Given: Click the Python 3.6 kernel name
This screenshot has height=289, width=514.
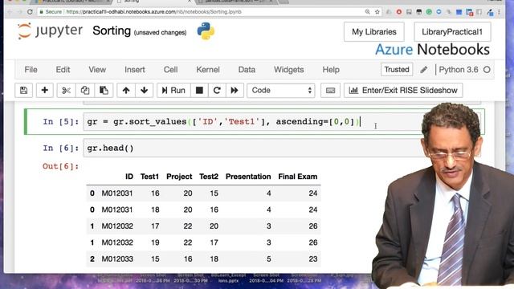Looking at the screenshot, I should [x=459, y=70].
